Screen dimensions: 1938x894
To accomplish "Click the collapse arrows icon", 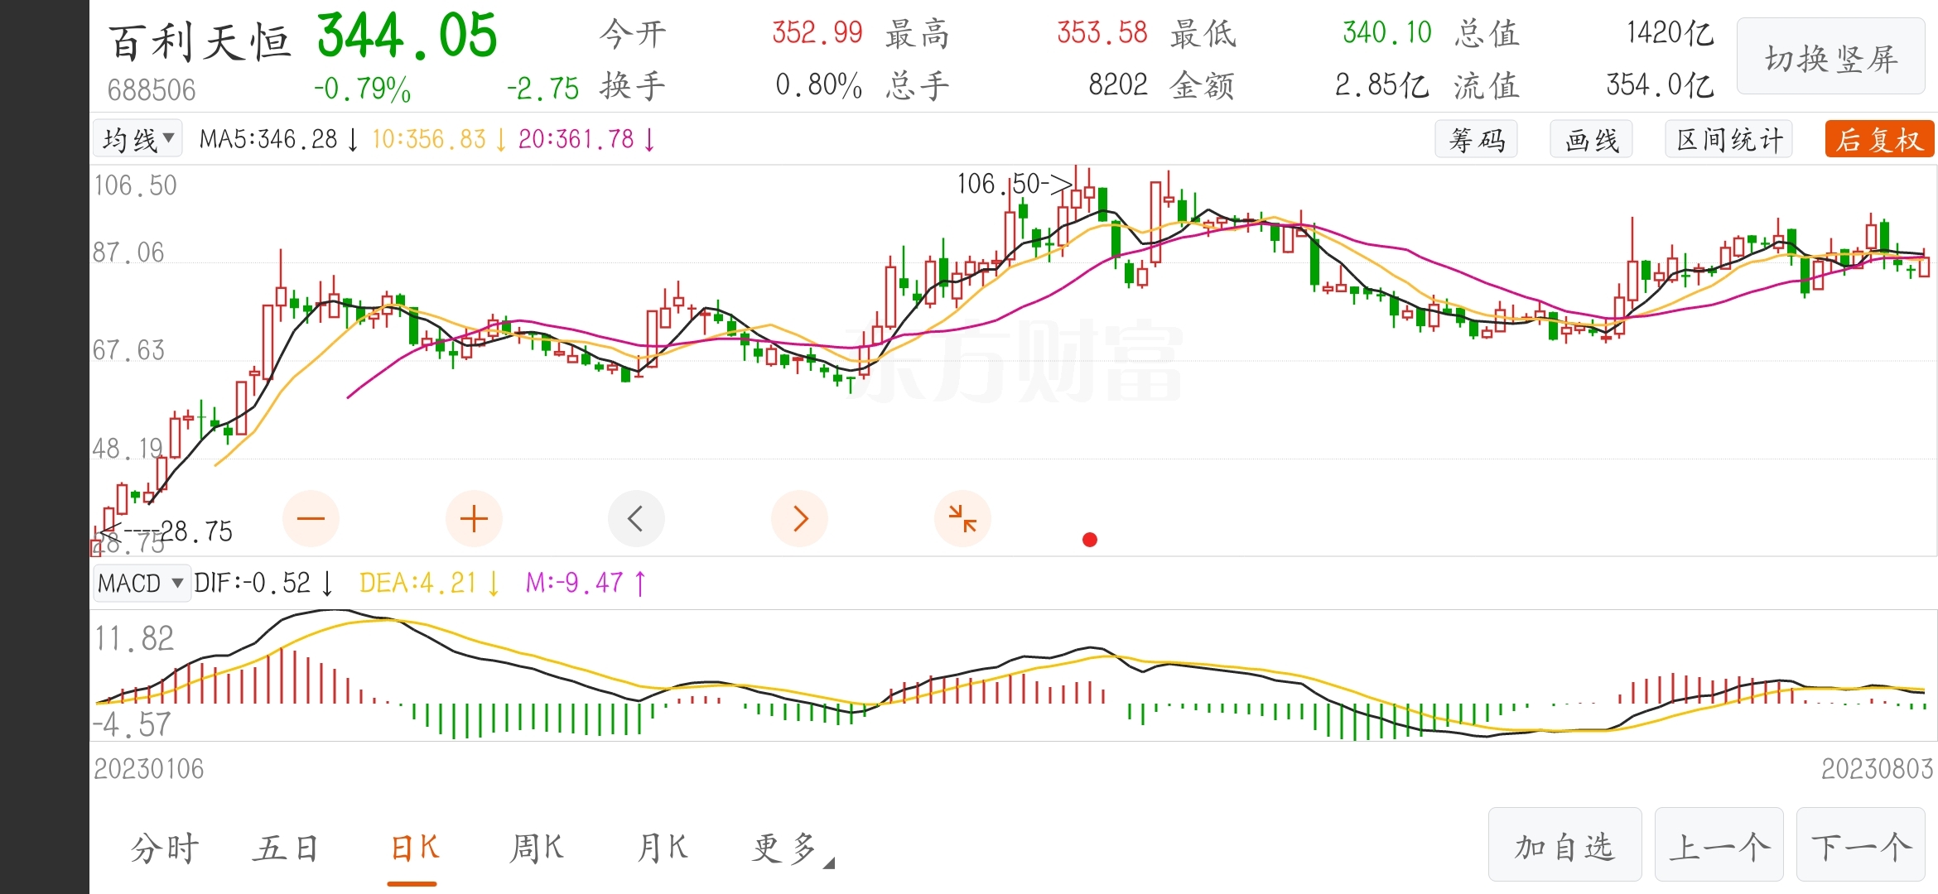I will point(962,519).
